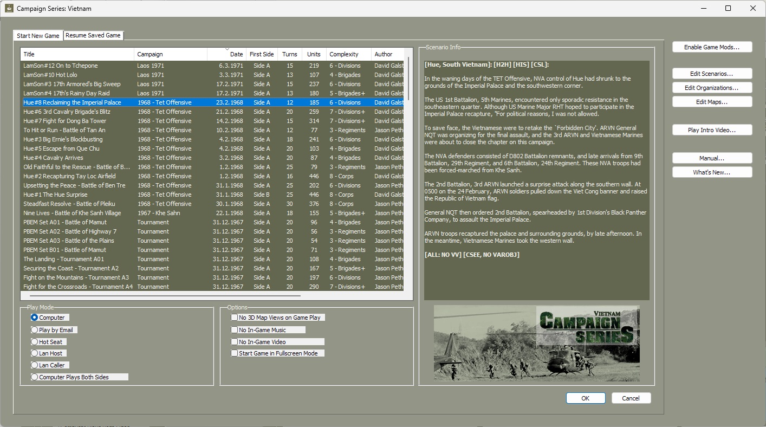Choose Hot Seat play mode
This screenshot has height=427, width=766.
pos(35,342)
